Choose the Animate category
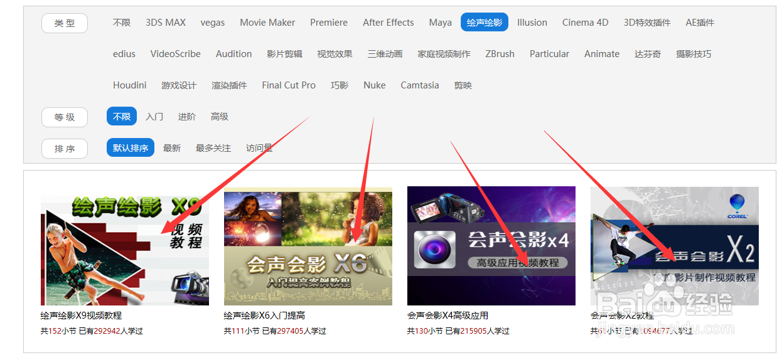 pos(602,54)
